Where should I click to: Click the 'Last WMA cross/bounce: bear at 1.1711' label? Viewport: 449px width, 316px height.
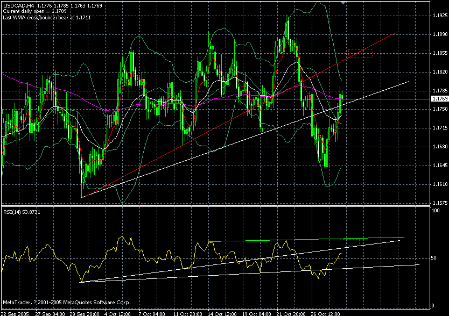point(47,17)
